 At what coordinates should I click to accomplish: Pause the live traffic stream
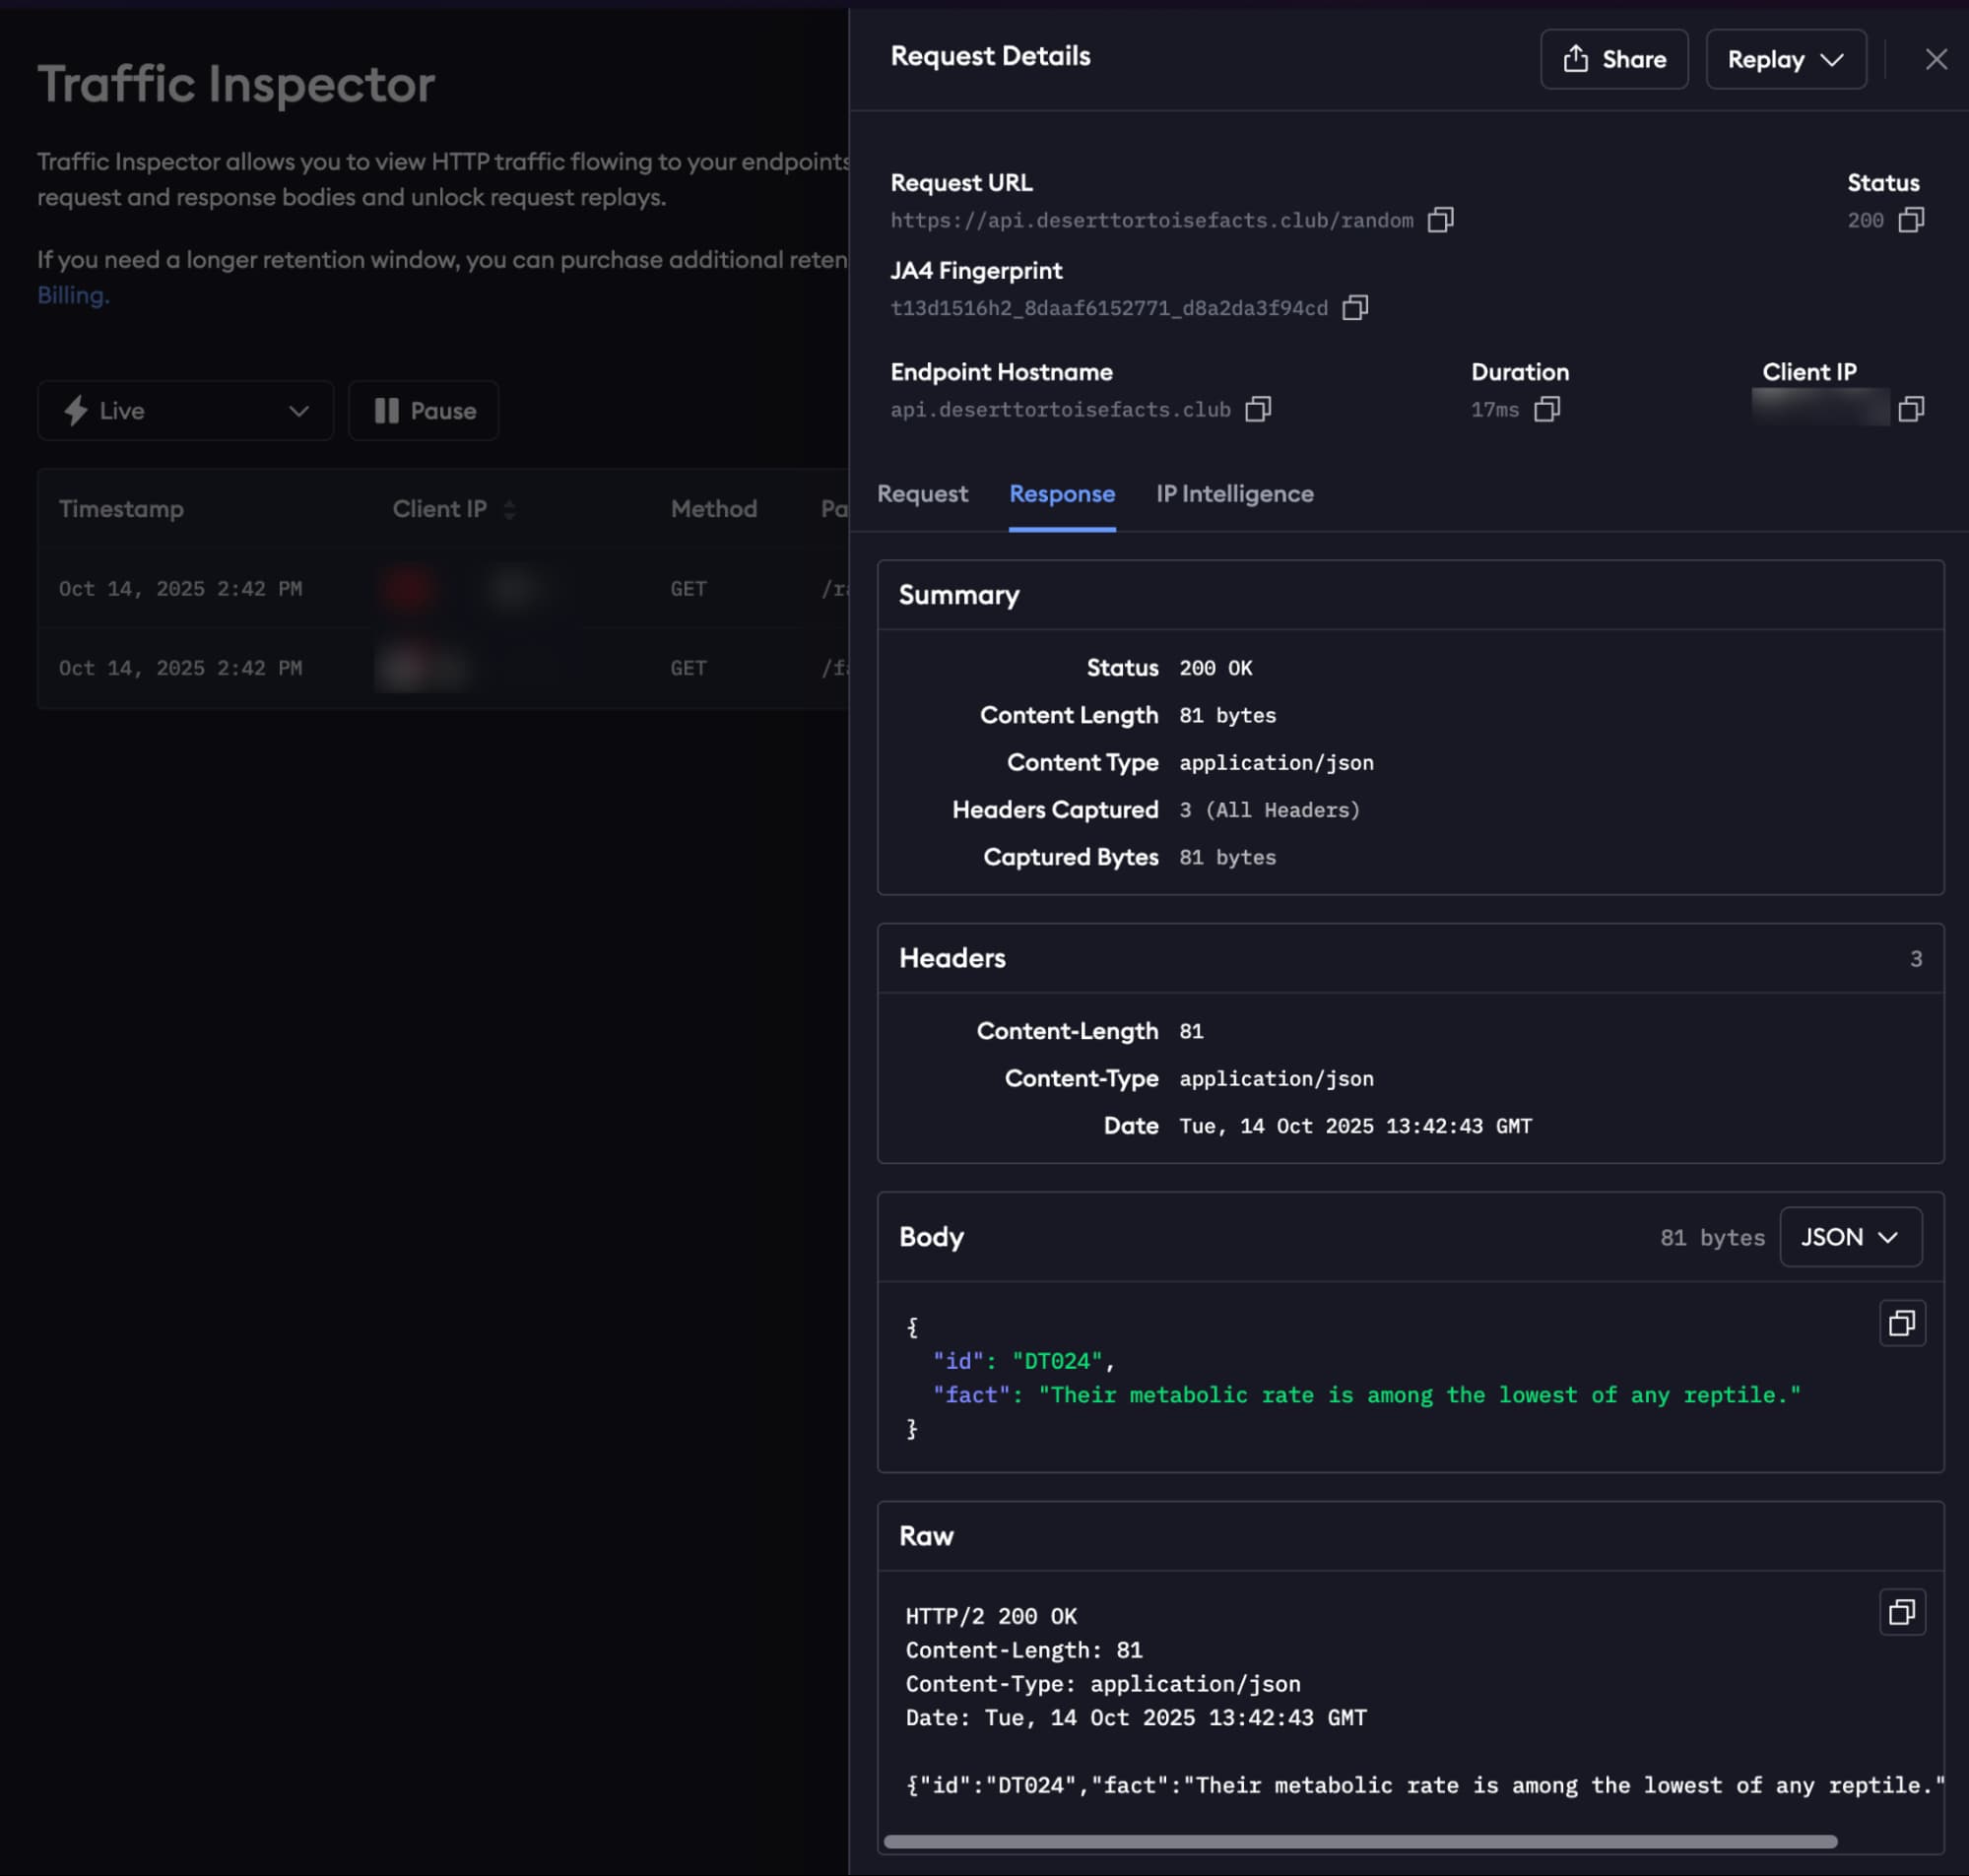(x=424, y=411)
